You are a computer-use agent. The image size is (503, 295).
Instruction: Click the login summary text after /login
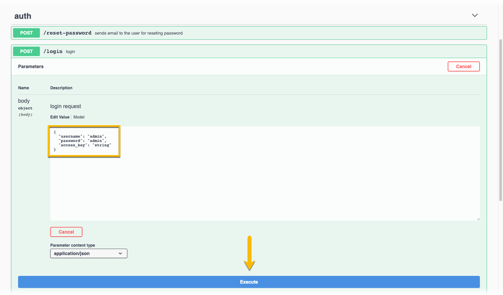70,52
